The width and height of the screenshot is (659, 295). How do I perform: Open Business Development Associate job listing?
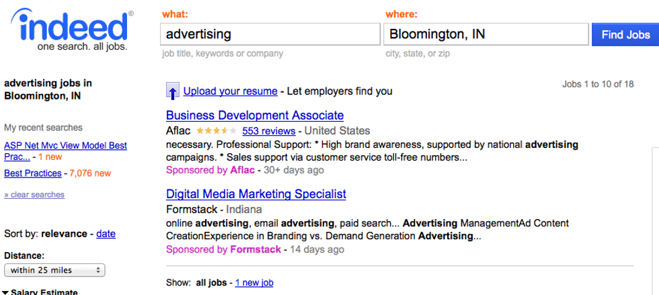(255, 116)
